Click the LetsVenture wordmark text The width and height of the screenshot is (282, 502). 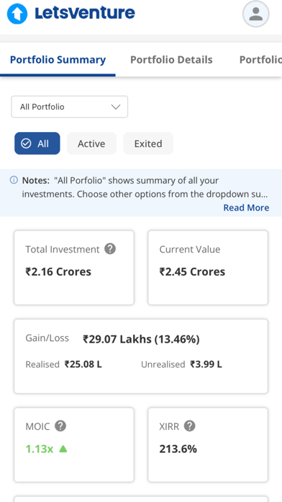pyautogui.click(x=85, y=13)
